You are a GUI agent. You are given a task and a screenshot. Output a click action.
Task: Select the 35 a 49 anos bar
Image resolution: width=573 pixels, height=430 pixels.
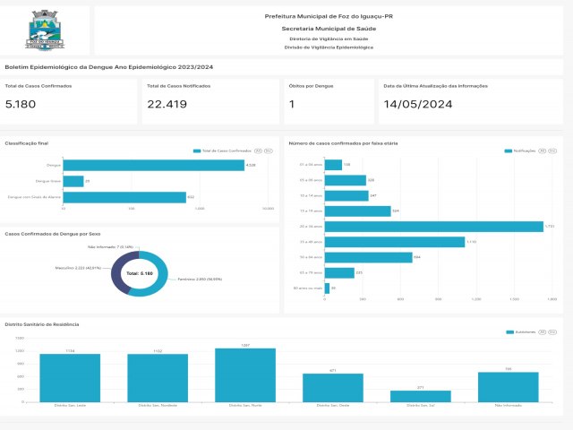[395, 242]
